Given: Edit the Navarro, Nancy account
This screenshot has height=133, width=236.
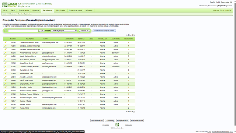Looking at the screenshot, I should coord(6,105).
